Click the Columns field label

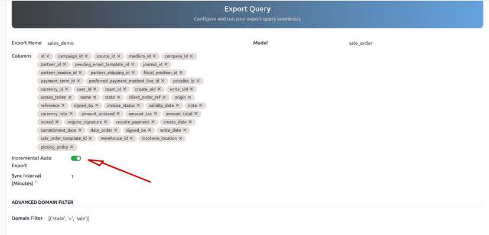pos(21,56)
